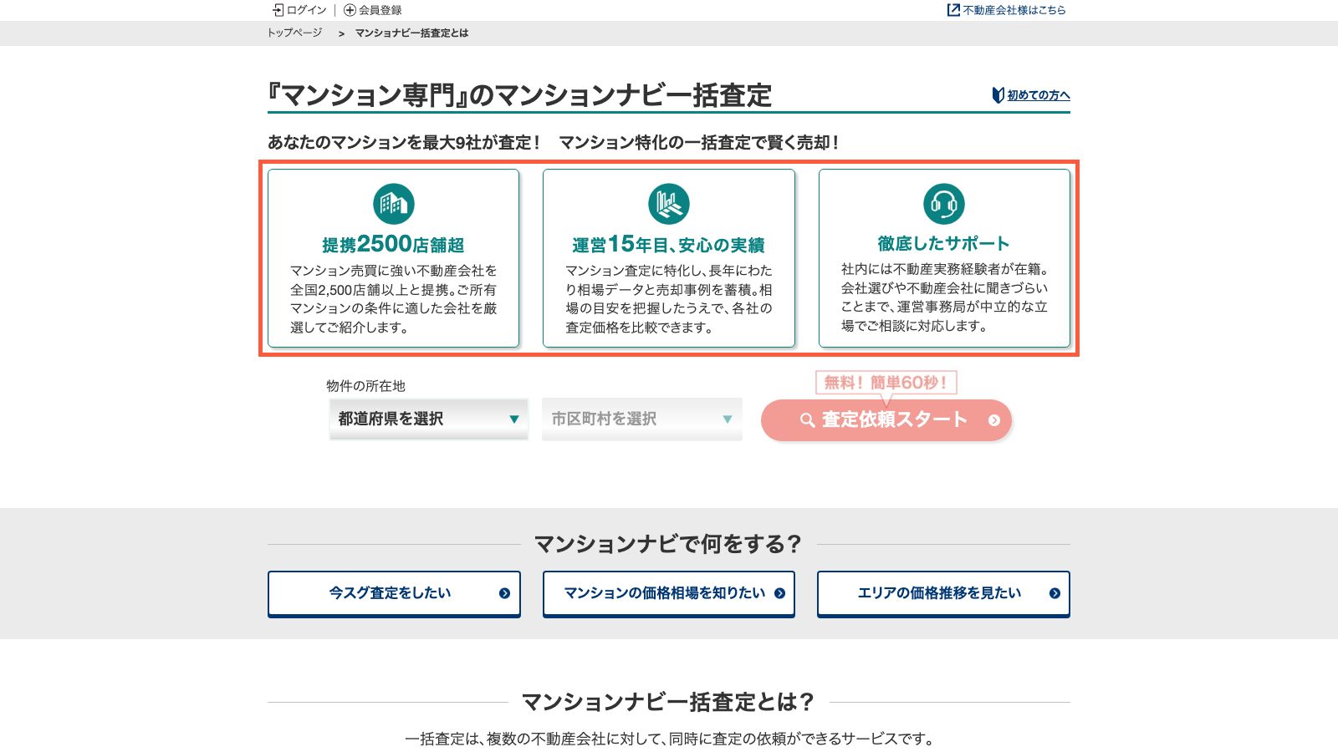Click the chart icon above 運営15年目
Viewport: 1338px width, 752px height.
click(x=669, y=204)
